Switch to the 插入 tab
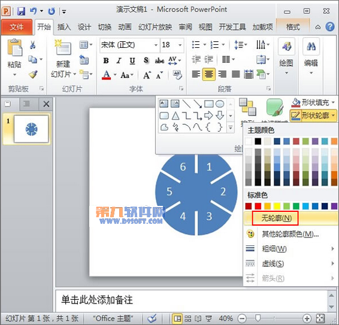339x325 pixels. click(x=64, y=27)
